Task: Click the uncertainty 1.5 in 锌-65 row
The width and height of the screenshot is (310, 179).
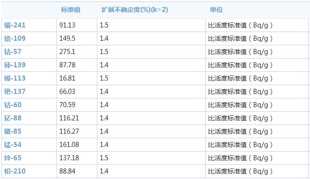Action: [x=104, y=158]
